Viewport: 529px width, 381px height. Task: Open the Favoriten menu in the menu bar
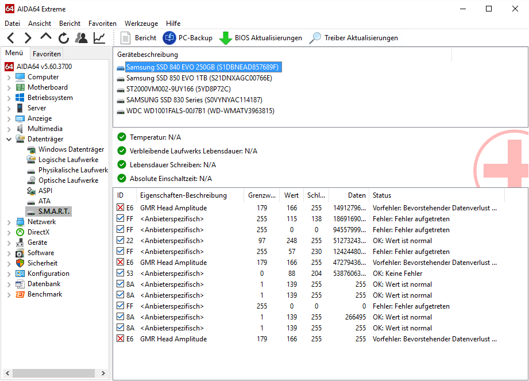coord(102,24)
